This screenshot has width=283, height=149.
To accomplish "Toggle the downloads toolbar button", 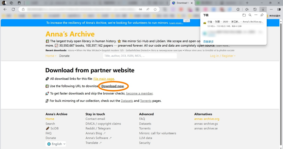I will point(263,9).
